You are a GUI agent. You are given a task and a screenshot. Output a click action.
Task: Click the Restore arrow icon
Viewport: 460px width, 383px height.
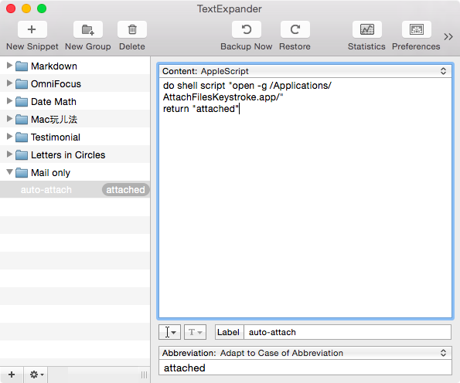tap(295, 29)
